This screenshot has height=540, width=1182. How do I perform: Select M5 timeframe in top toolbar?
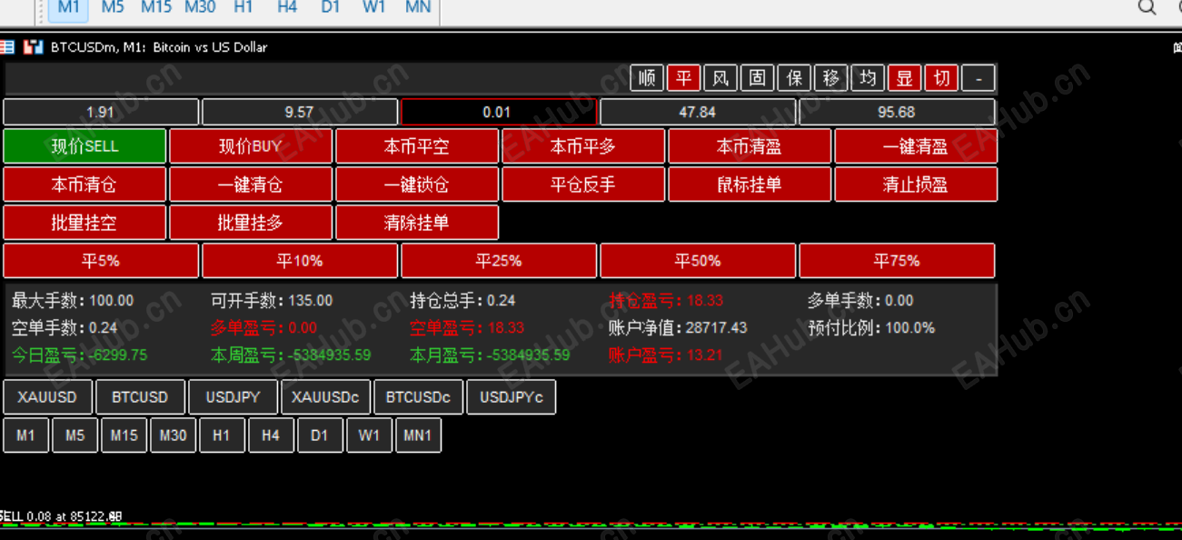tap(113, 8)
